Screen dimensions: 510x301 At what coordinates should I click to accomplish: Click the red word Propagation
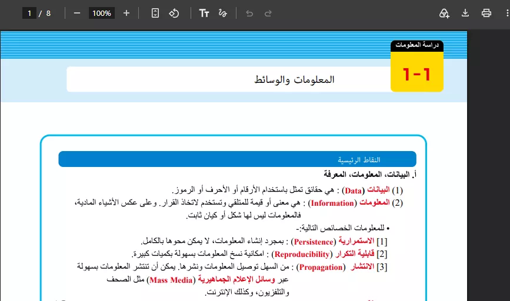pos(321,267)
